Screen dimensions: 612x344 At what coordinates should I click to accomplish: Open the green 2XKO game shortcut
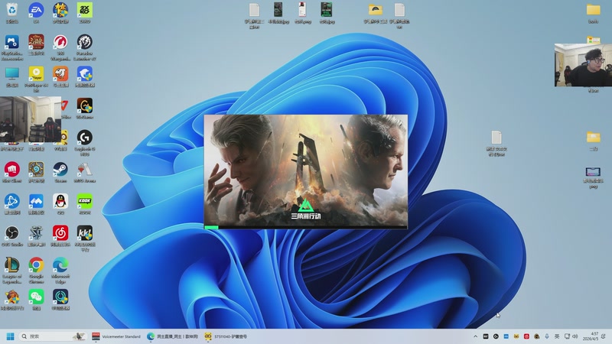[85, 11]
